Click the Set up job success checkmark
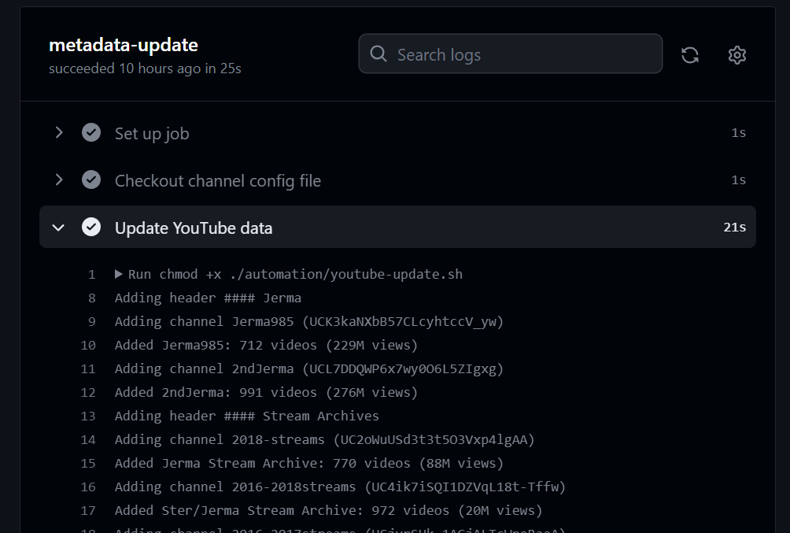The image size is (790, 533). tap(91, 132)
